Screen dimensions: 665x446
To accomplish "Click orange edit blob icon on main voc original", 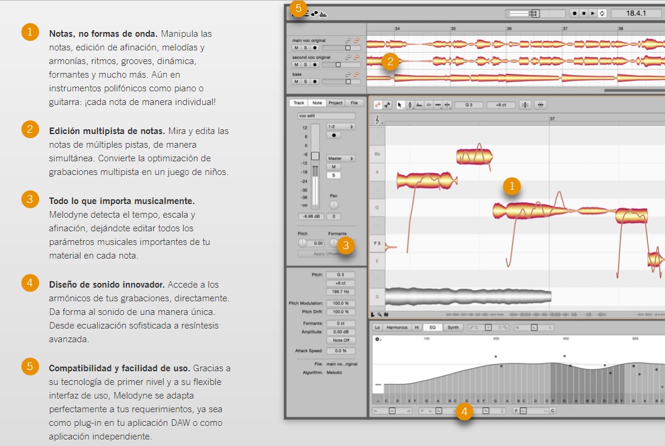I will (x=357, y=41).
